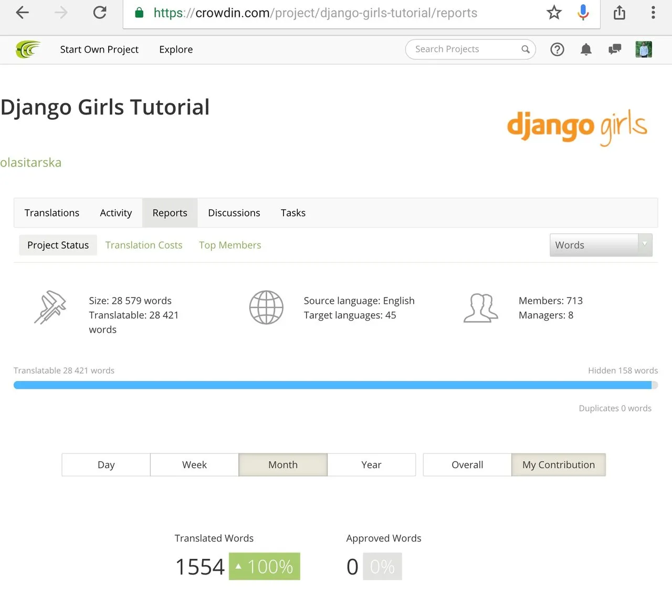Select the Year time range
672x605 pixels.
pos(372,465)
